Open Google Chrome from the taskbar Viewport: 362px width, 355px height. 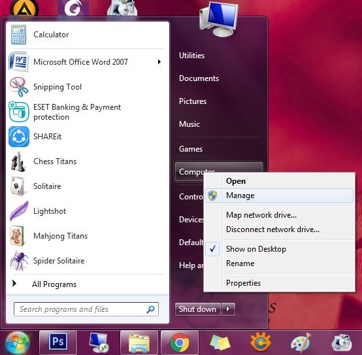(180, 343)
